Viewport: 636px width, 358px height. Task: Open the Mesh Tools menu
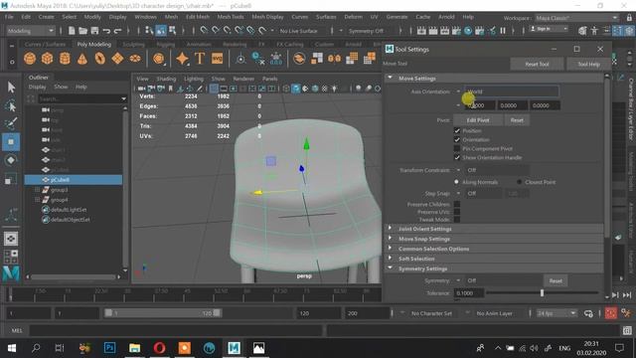pyautogui.click(x=231, y=17)
